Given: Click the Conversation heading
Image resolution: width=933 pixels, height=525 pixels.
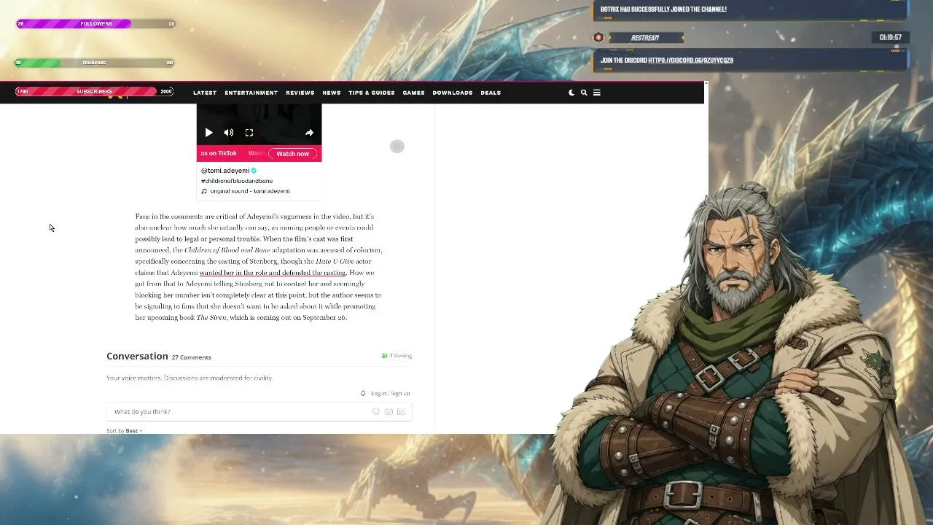Looking at the screenshot, I should pos(137,357).
